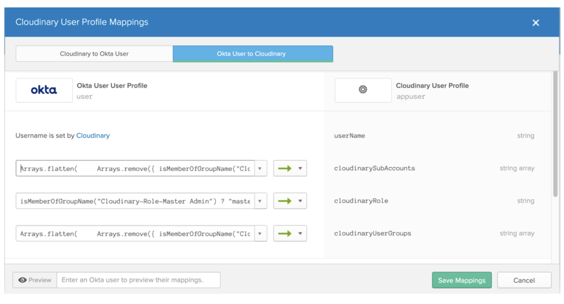Open attribute dropdown for cloudinaryUserGroups expression
The height and width of the screenshot is (304, 564).
(260, 234)
